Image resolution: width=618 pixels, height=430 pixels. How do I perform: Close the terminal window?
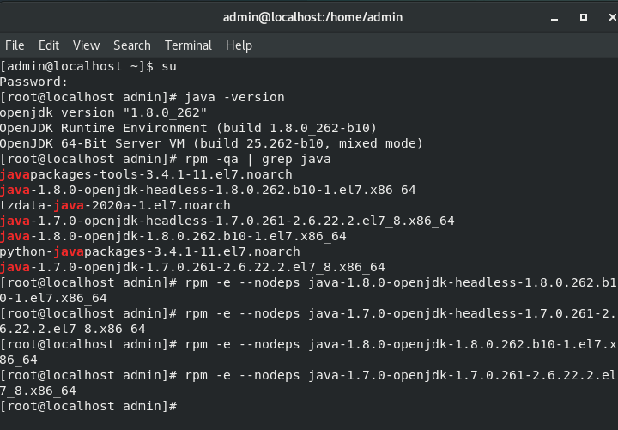(x=606, y=16)
